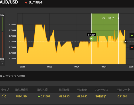Click the green and red sentiment bar
Viewport: 134px width, 105px height.
tap(2, 37)
